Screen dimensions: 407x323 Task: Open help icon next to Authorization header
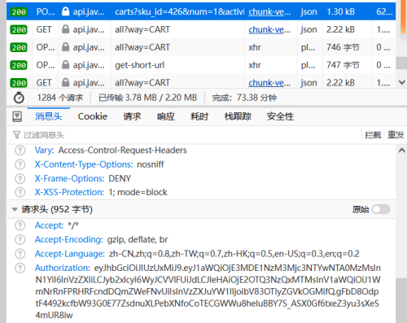click(20, 268)
